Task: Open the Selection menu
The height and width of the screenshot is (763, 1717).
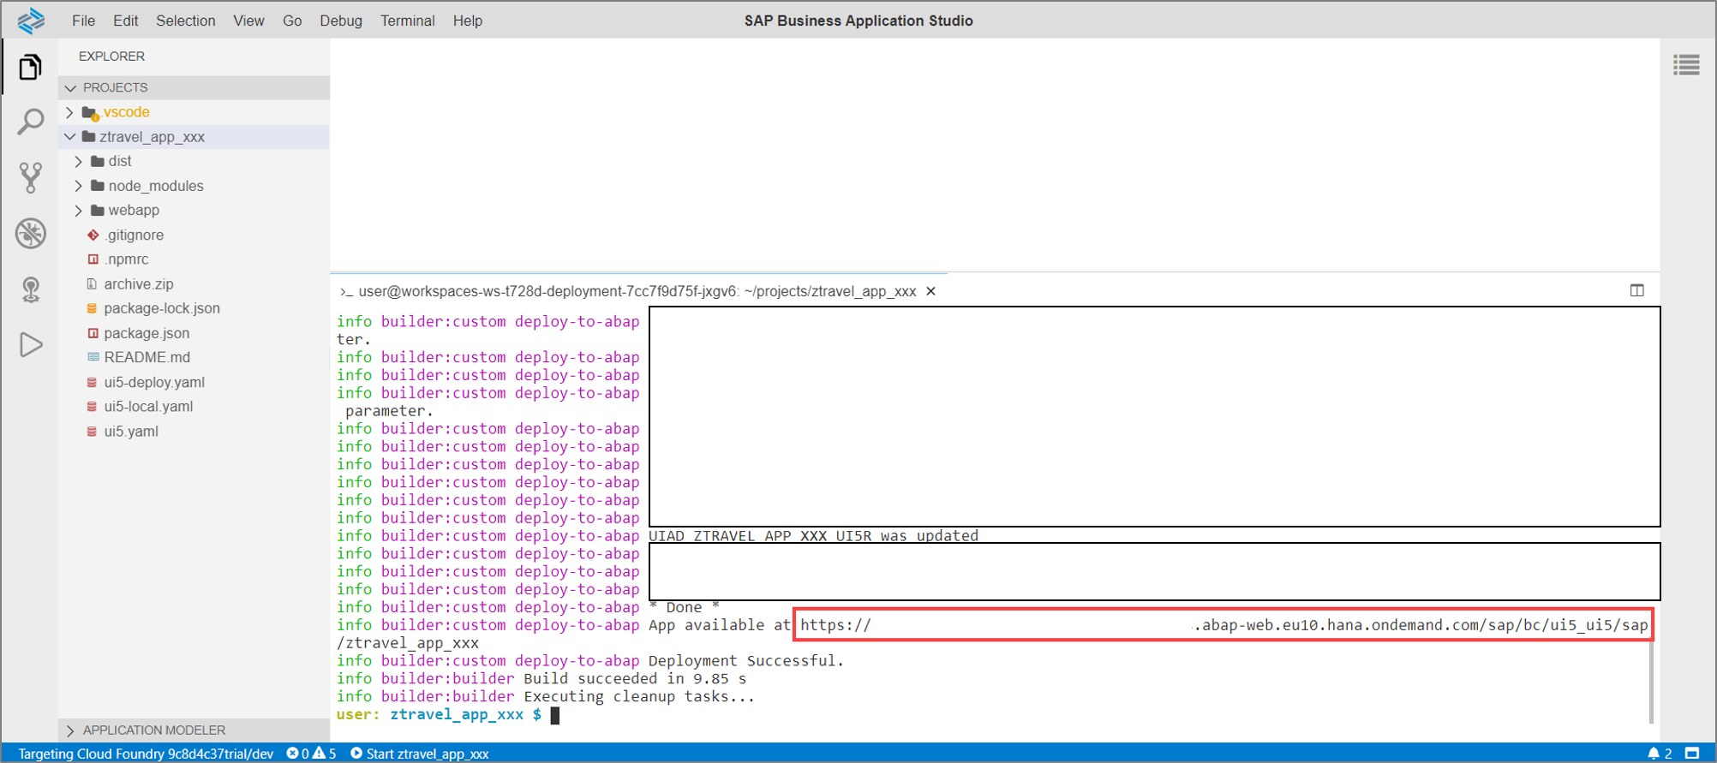Action: [x=185, y=21]
